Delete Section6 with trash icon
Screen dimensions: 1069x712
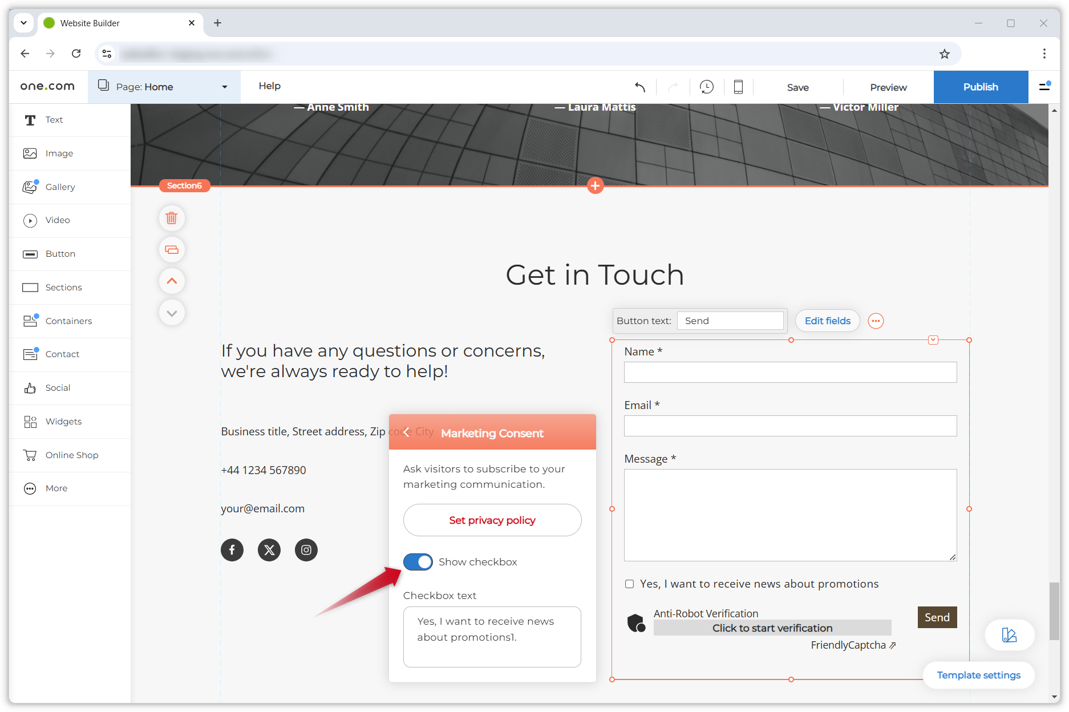(172, 218)
